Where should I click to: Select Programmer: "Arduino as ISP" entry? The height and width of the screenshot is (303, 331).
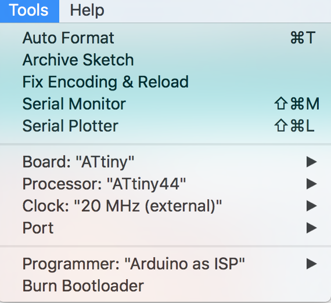[x=165, y=264]
